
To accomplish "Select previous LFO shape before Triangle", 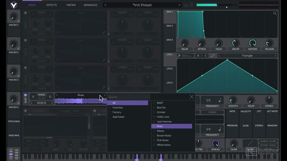I will (x=219, y=55).
